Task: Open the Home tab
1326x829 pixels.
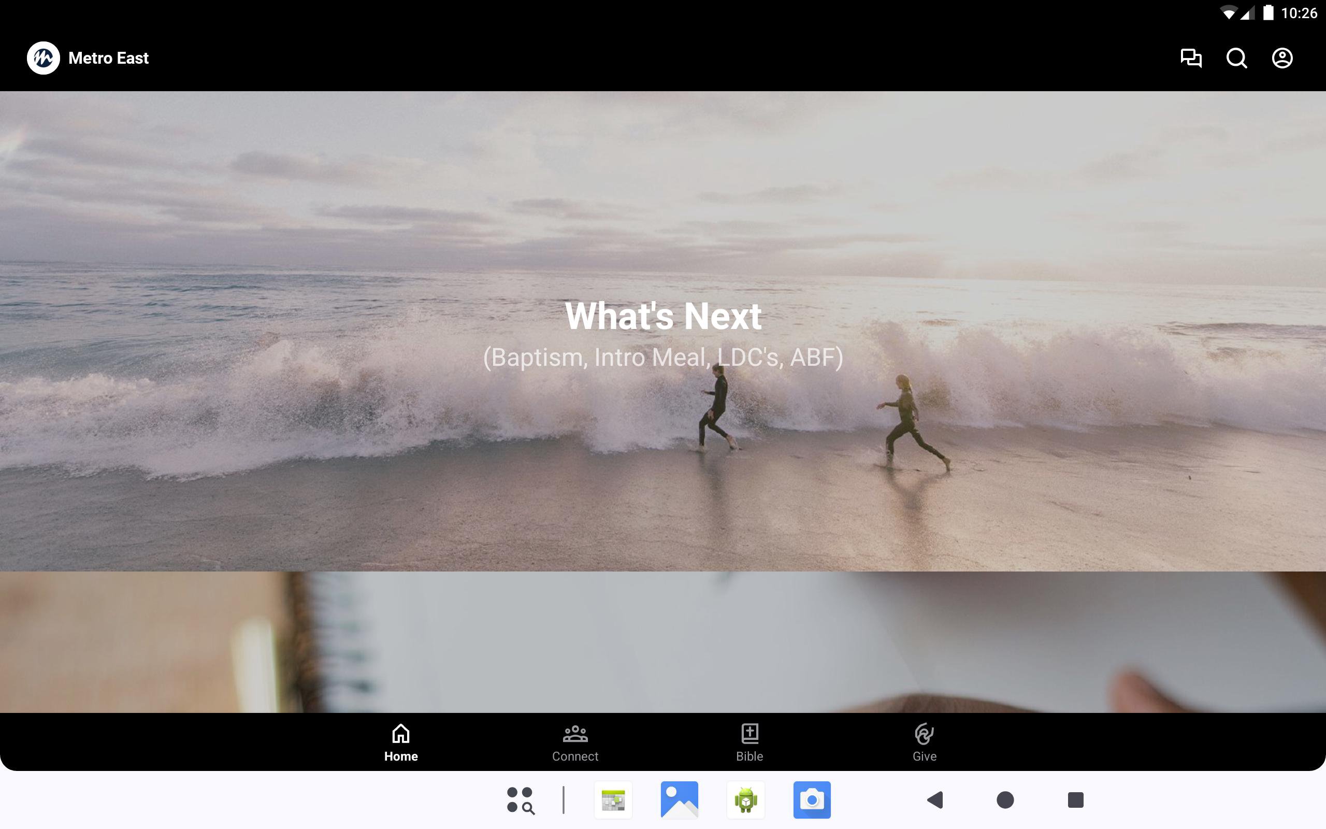Action: (x=400, y=742)
